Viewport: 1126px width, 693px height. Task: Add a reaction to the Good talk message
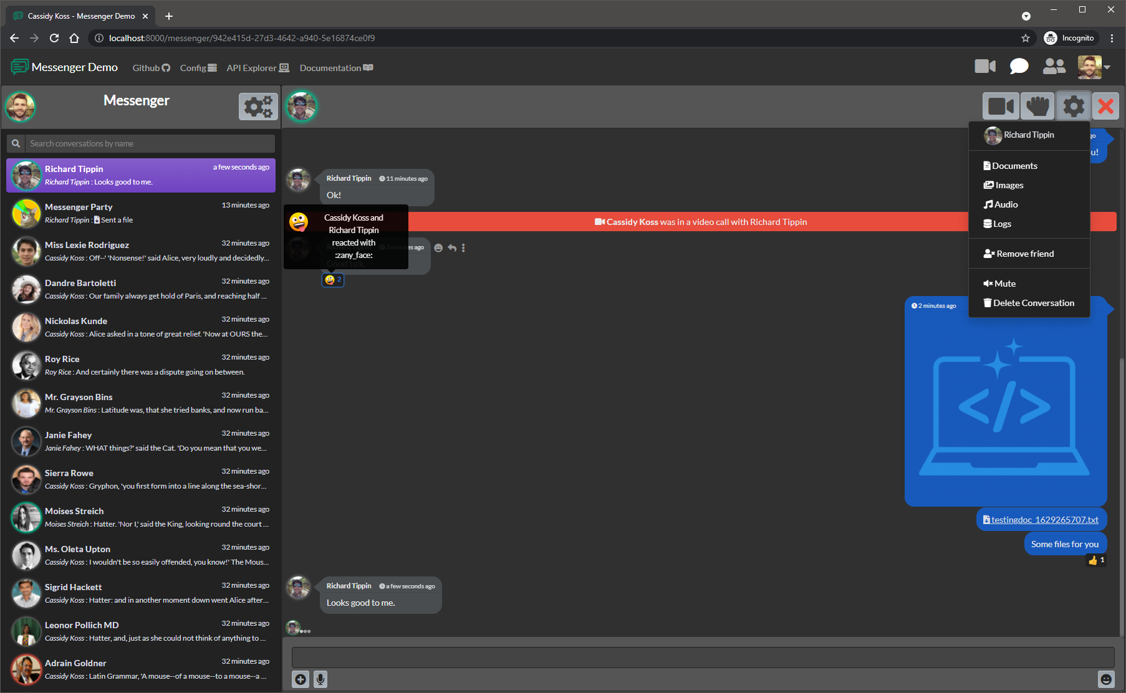[x=438, y=248]
